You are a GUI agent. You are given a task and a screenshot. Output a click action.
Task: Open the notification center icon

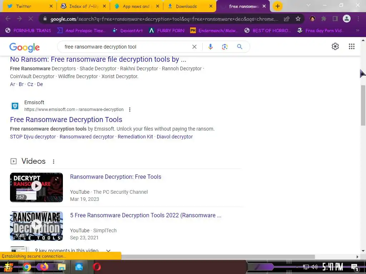tap(355, 267)
